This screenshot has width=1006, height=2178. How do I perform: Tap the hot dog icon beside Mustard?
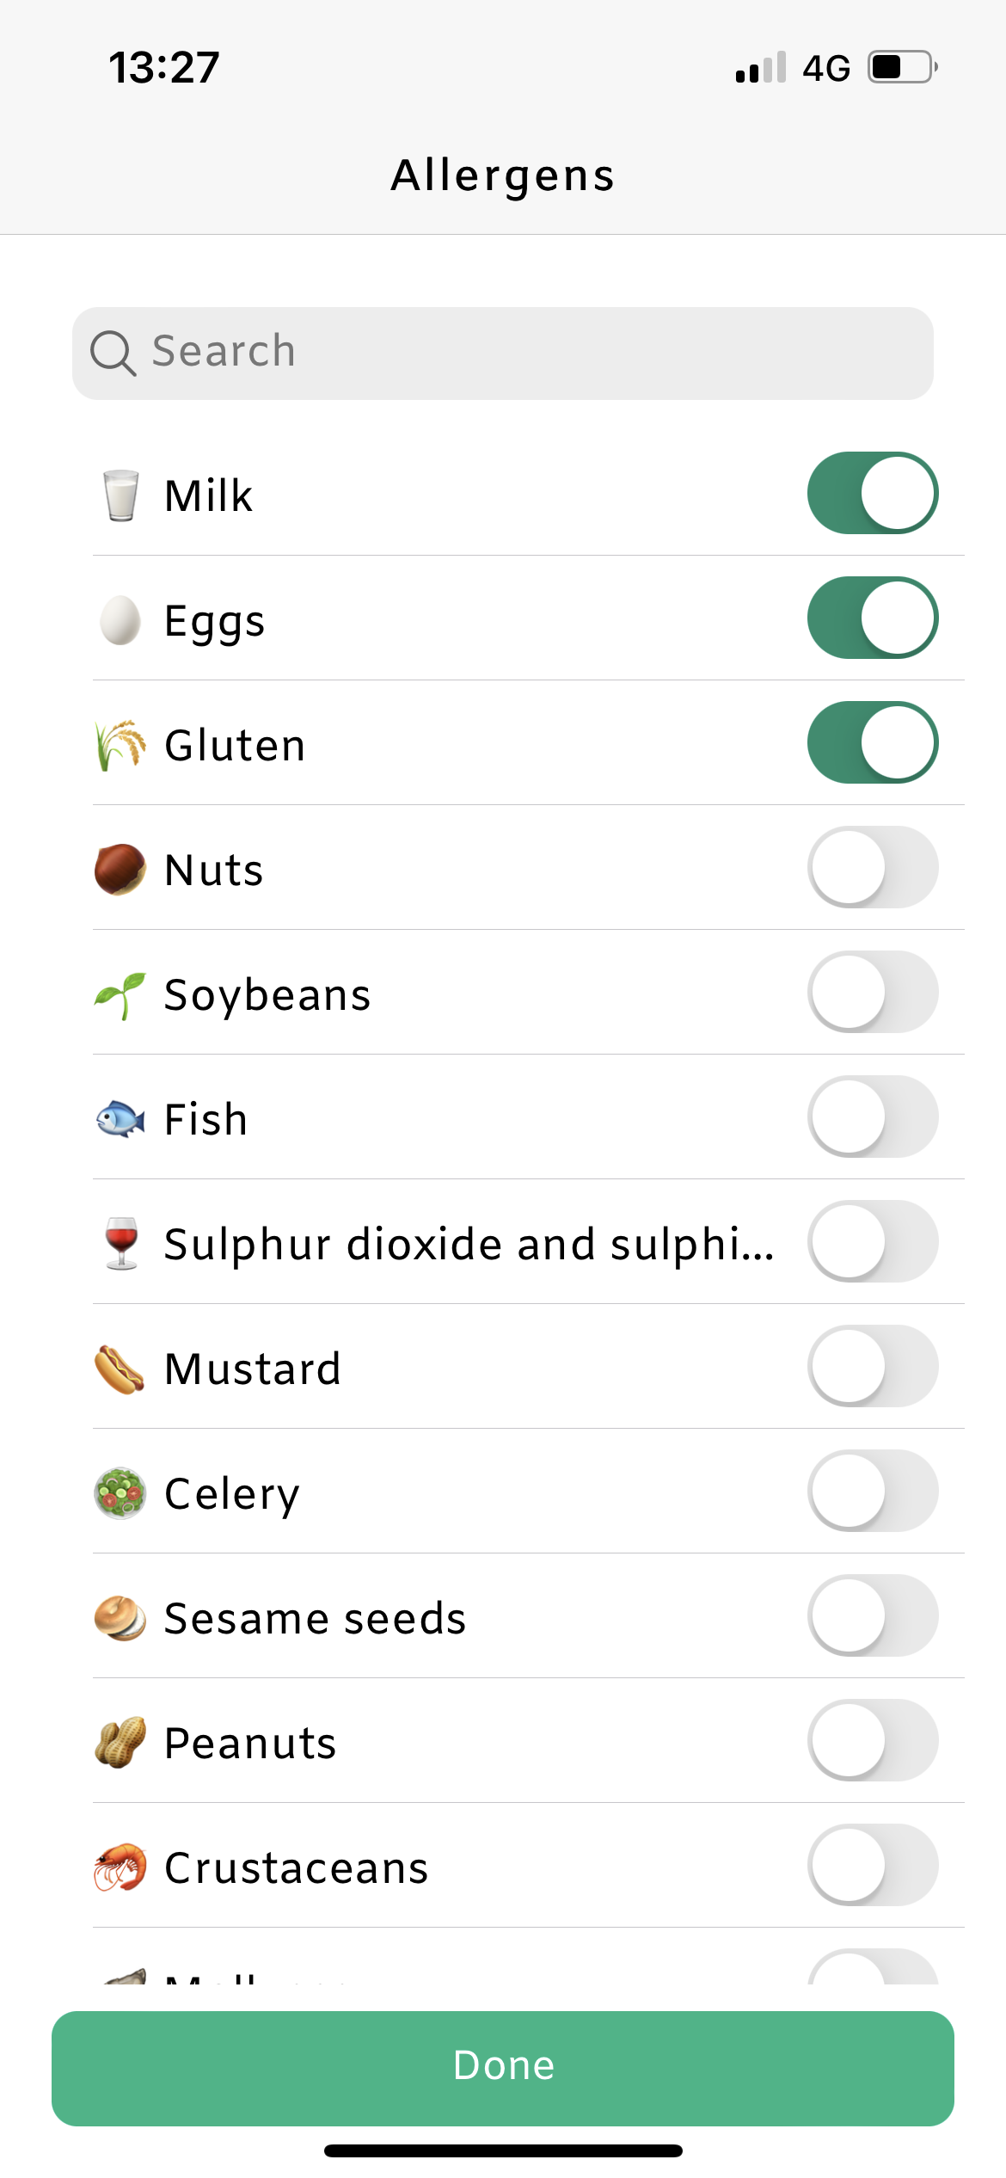pyautogui.click(x=120, y=1369)
